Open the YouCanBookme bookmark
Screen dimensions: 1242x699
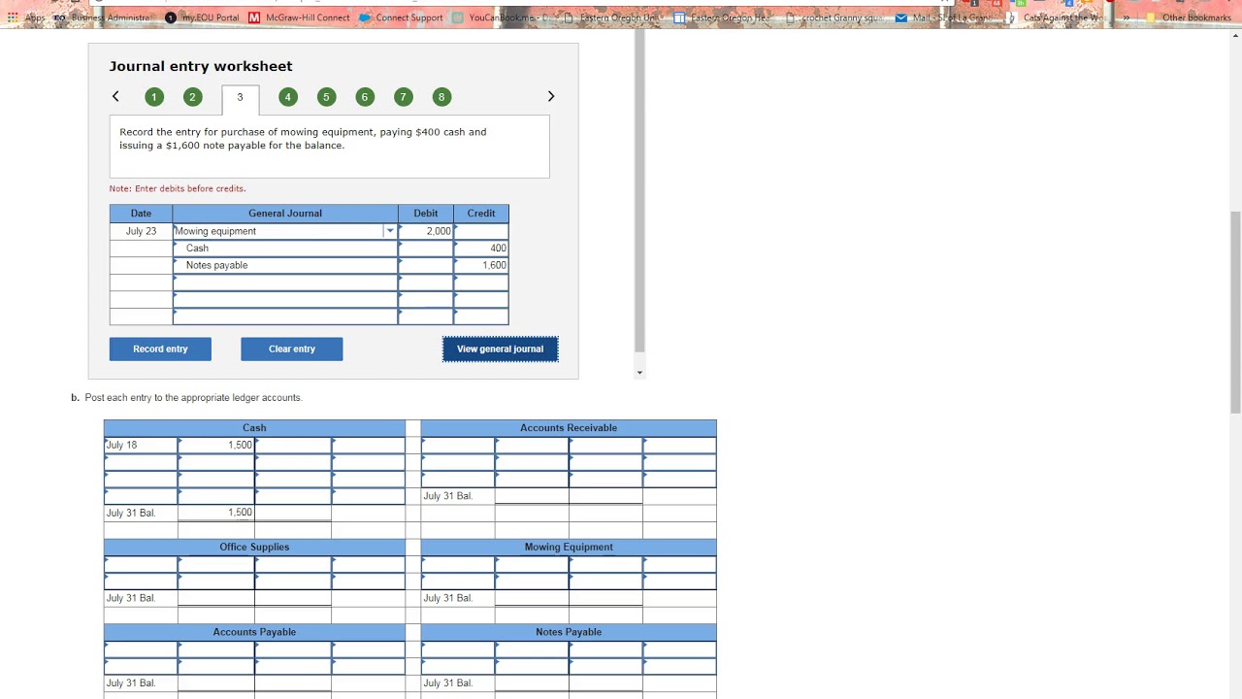501,17
